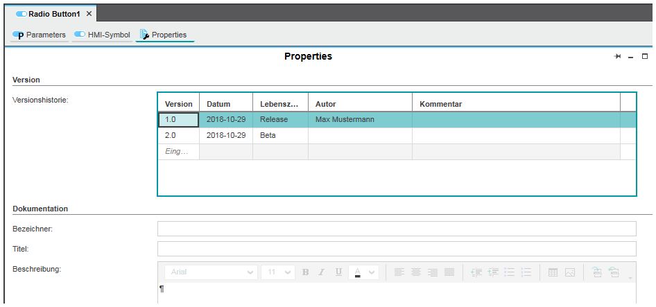Toggle underline formatting in Beschreibung editor
656x307 pixels.
[x=338, y=272]
